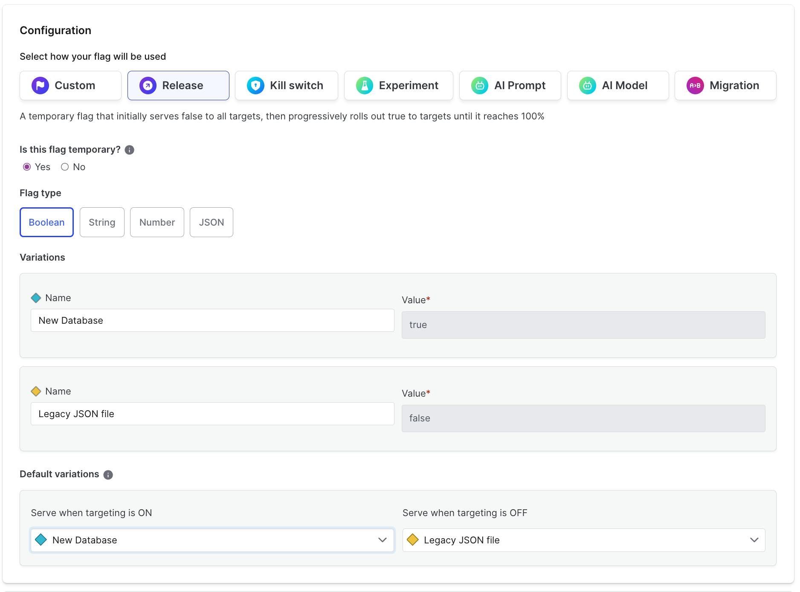Image resolution: width=800 pixels, height=592 pixels.
Task: Click info icon next to temporary flag question
Action: [129, 150]
